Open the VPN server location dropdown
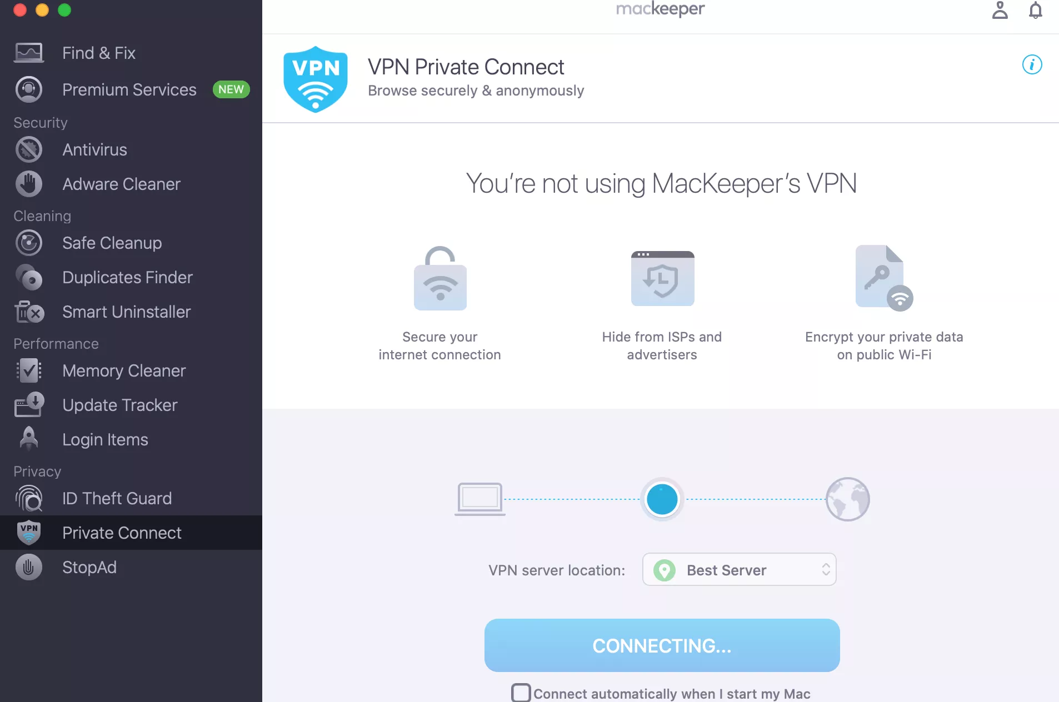This screenshot has height=702, width=1059. click(739, 570)
